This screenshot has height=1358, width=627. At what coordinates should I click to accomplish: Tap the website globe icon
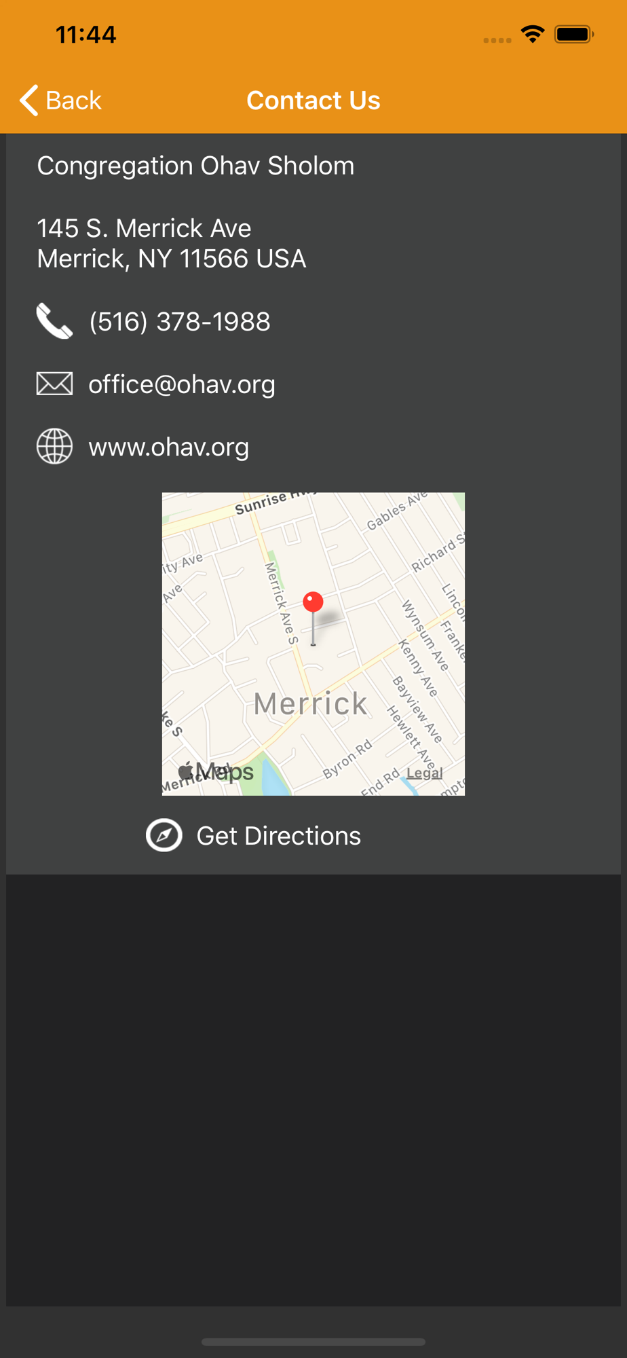click(54, 447)
